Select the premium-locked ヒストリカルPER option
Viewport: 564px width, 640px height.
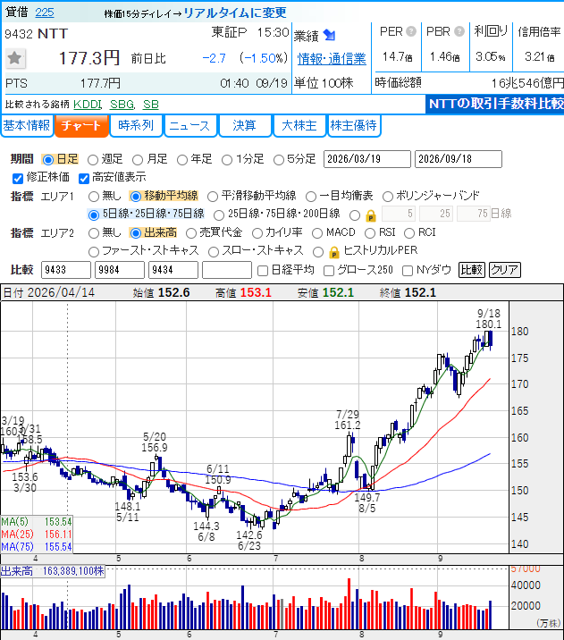[x=318, y=252]
